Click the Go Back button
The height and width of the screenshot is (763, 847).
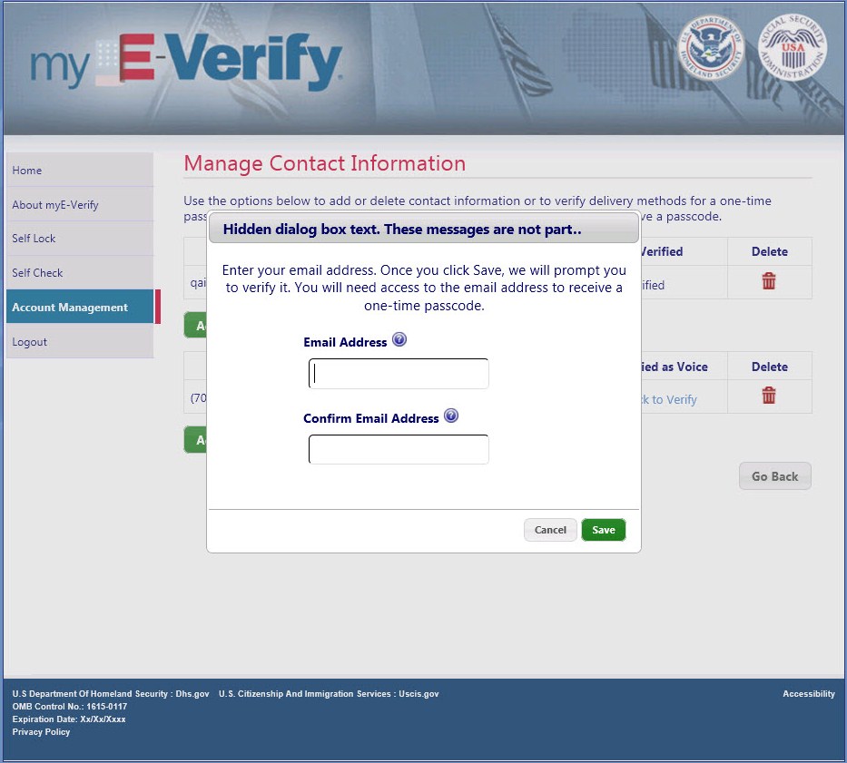pyautogui.click(x=774, y=476)
